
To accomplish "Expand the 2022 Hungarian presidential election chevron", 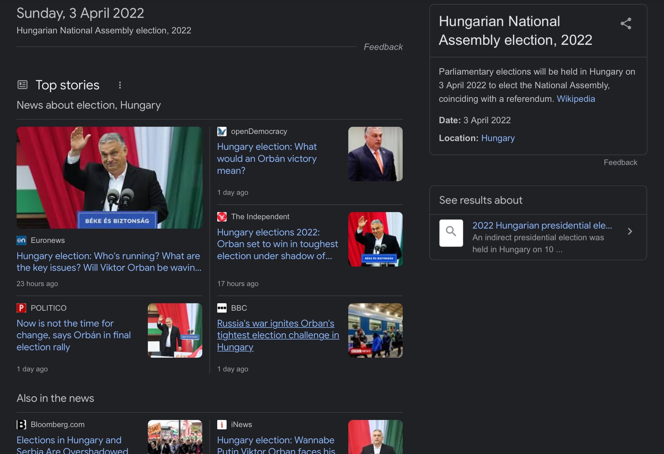I will 630,231.
